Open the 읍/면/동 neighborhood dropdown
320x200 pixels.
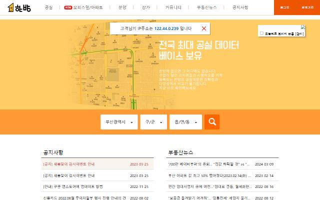185,122
